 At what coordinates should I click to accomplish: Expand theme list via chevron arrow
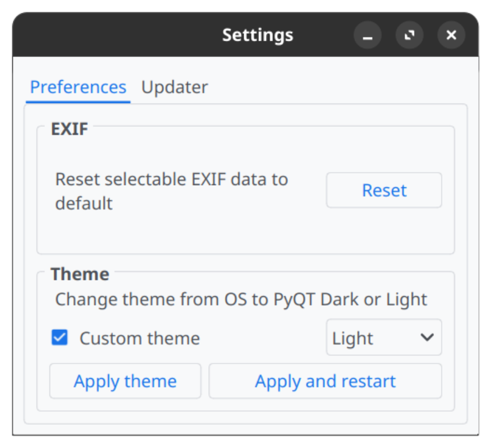pyautogui.click(x=427, y=337)
